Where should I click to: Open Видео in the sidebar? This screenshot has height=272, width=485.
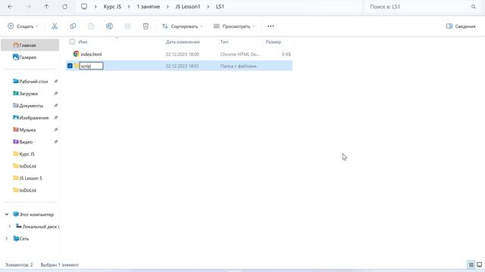coord(26,142)
